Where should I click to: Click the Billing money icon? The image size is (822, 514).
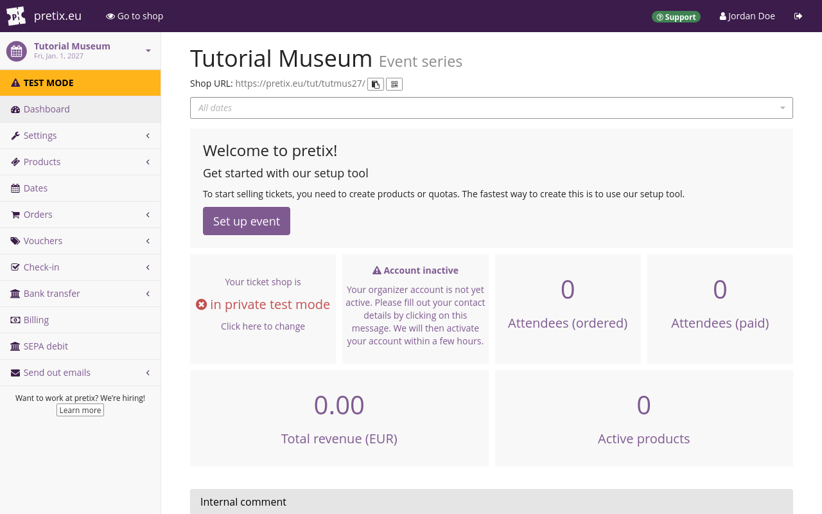(x=15, y=320)
